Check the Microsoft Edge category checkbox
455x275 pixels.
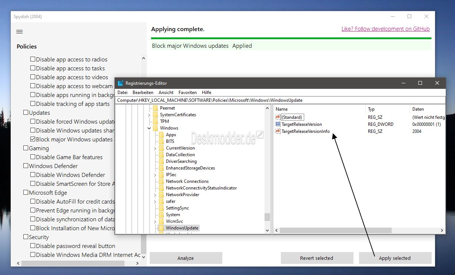click(26, 192)
